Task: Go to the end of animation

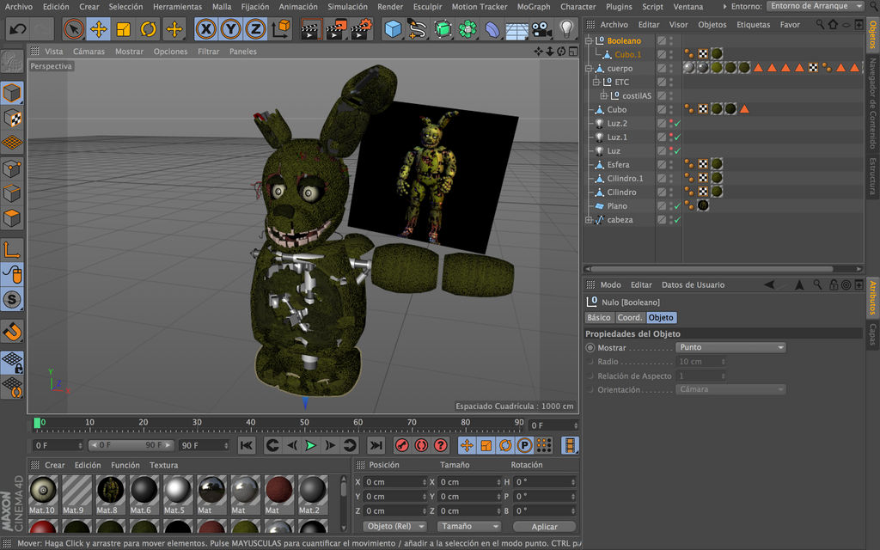Action: 376,446
